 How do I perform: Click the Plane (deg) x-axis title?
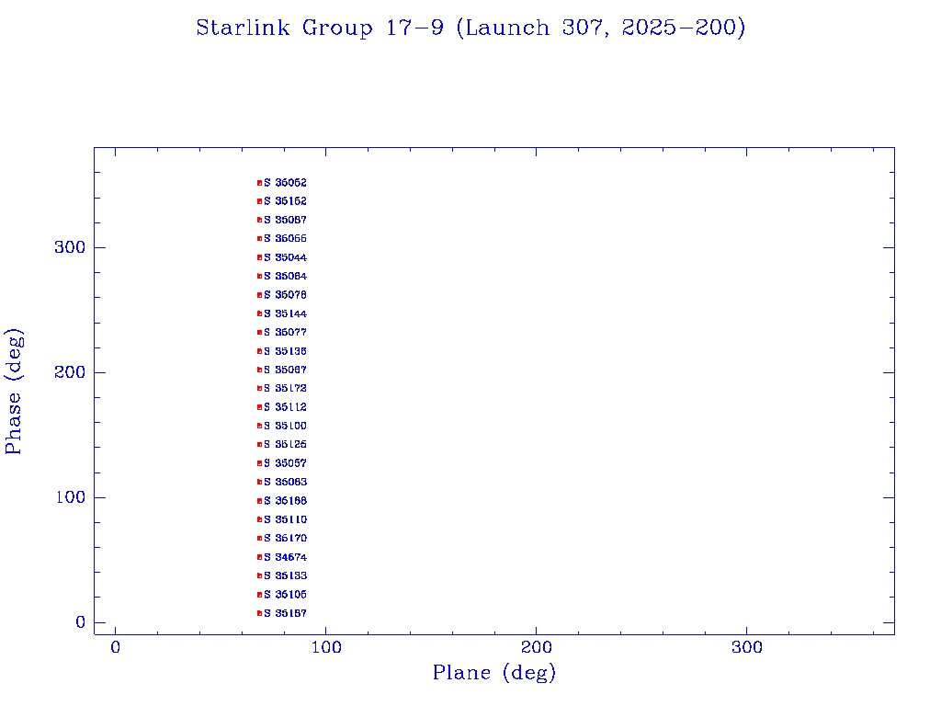(x=494, y=674)
